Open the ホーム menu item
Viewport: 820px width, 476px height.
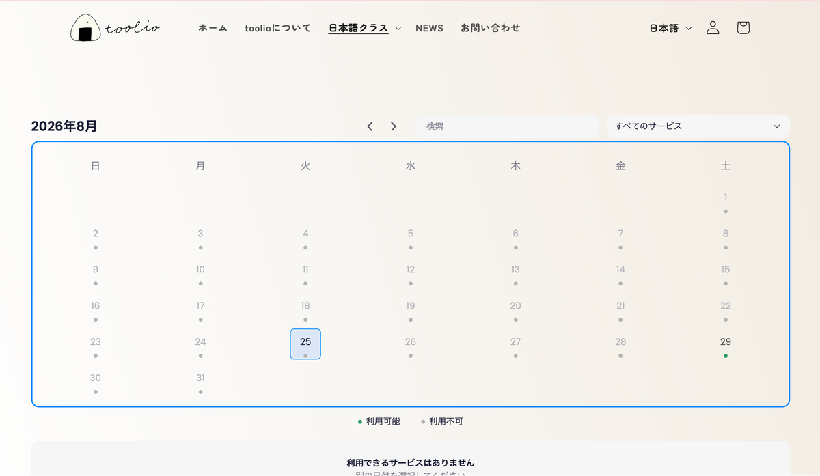click(x=213, y=28)
